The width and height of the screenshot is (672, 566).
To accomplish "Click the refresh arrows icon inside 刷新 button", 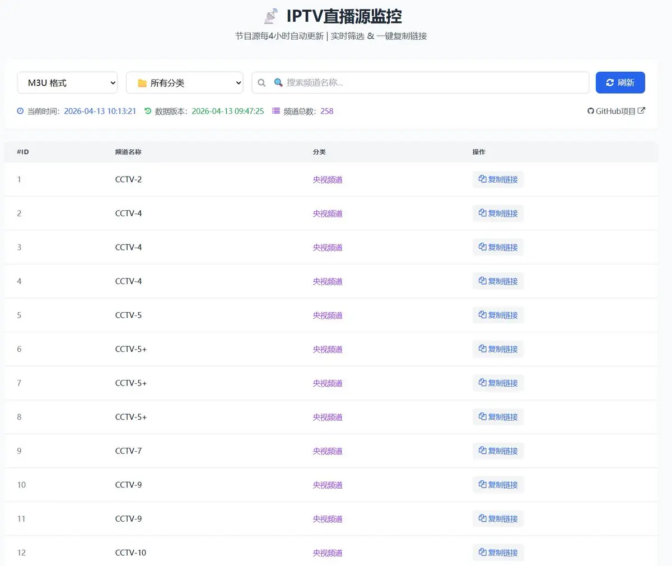I will 610,82.
